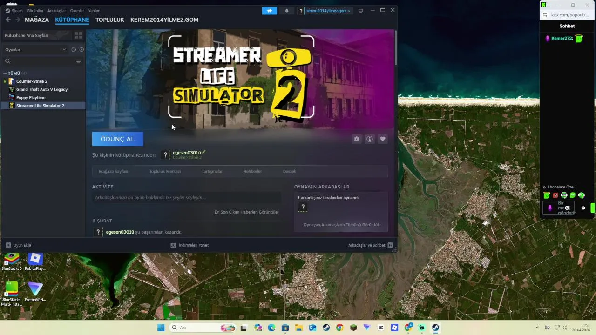The height and width of the screenshot is (335, 596).
Task: Open Mağaza Sayfası link
Action: coord(113,171)
